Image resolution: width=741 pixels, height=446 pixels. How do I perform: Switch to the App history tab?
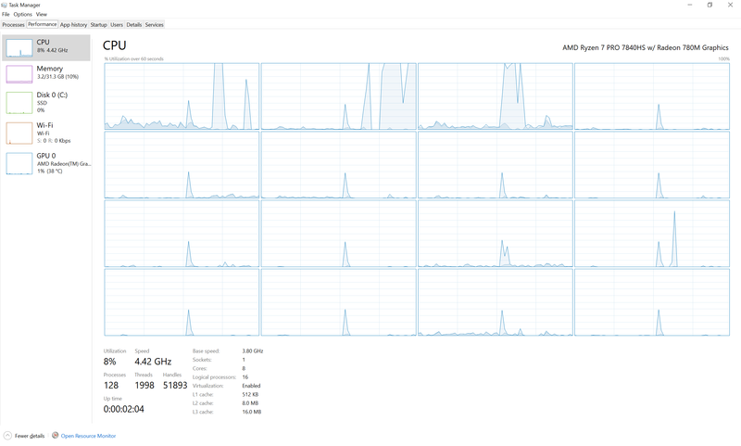pyautogui.click(x=73, y=25)
